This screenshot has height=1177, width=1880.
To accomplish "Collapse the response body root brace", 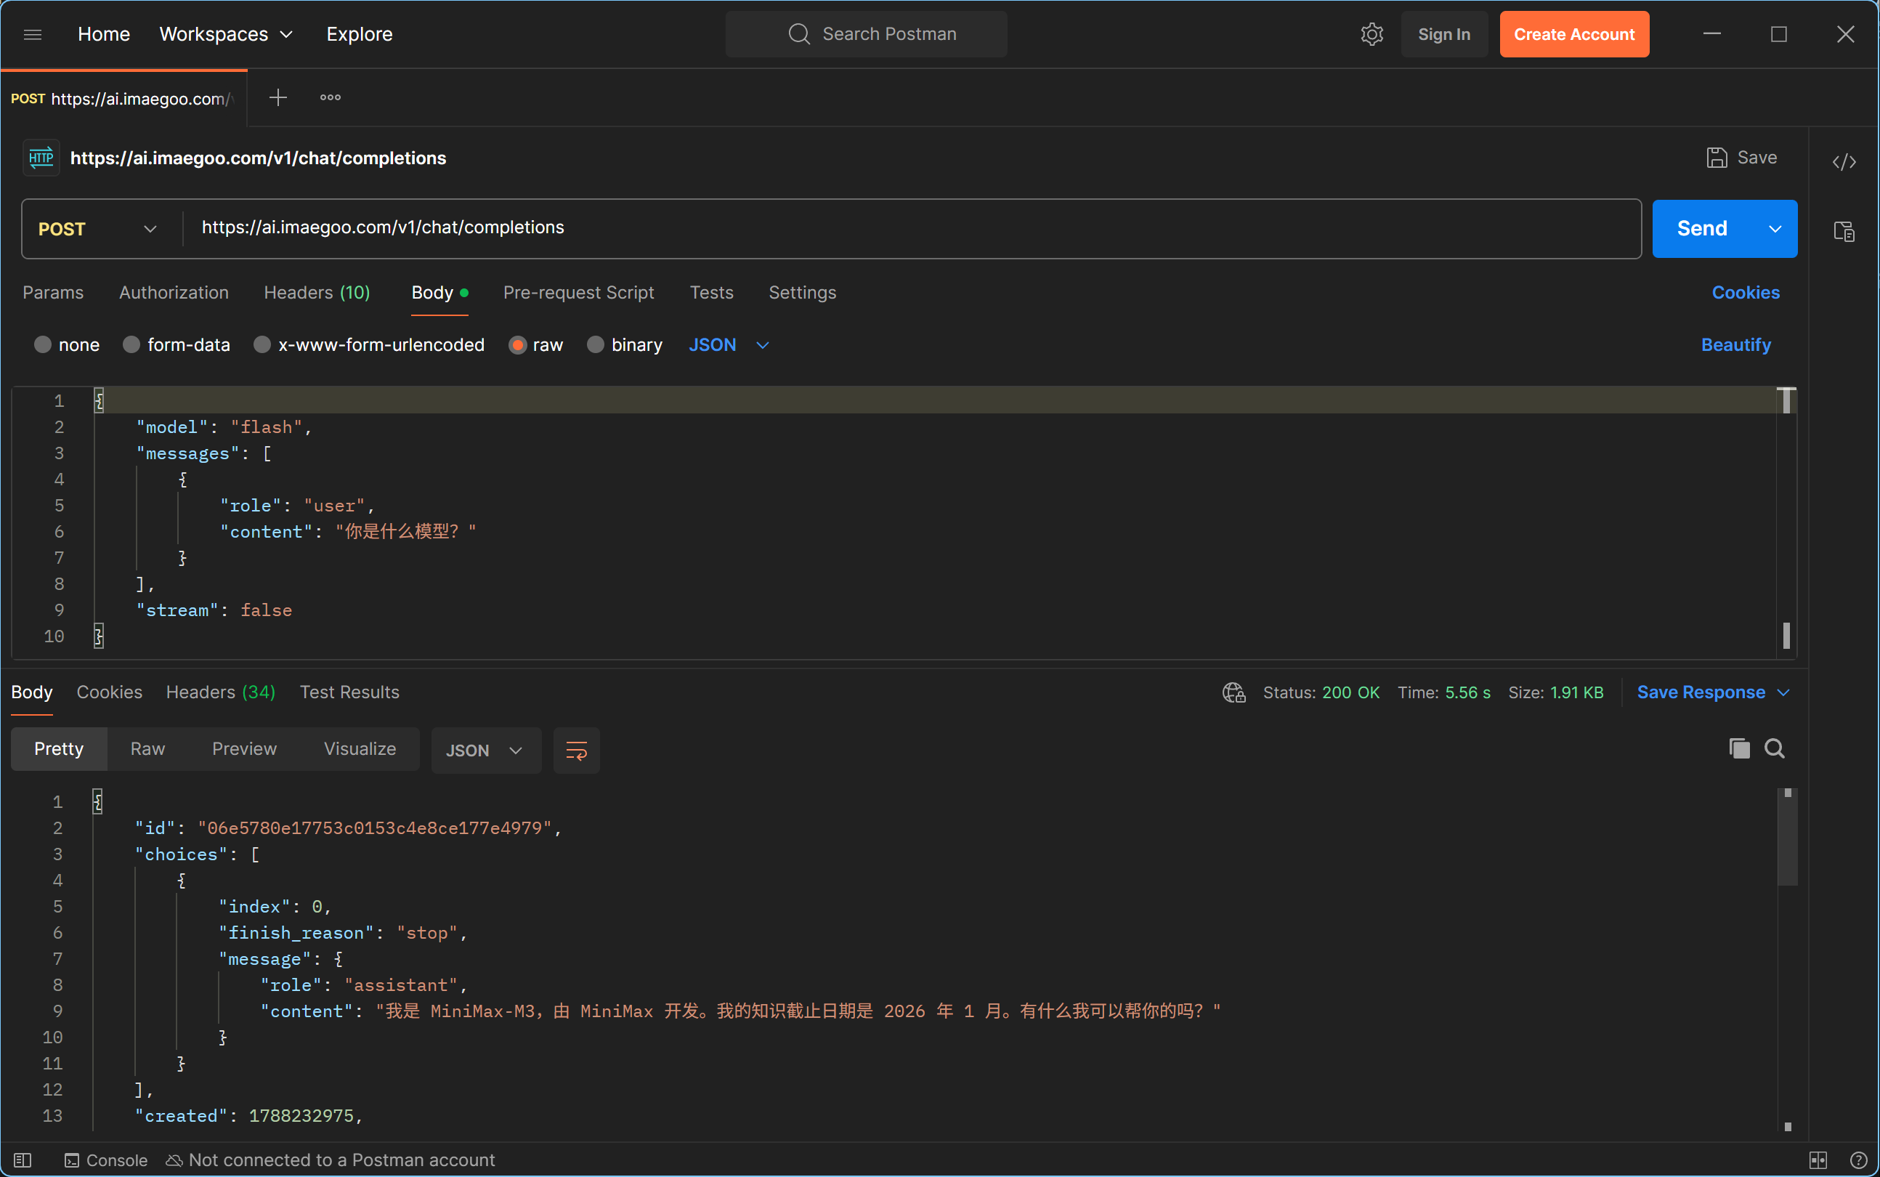I will point(97,802).
